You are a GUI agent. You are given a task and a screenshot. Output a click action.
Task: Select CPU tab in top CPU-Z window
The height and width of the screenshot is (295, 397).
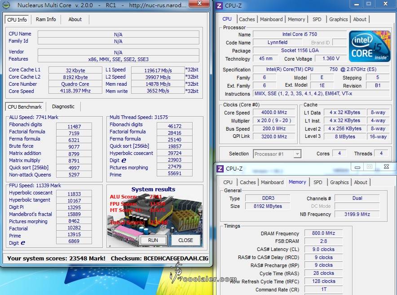point(227,19)
